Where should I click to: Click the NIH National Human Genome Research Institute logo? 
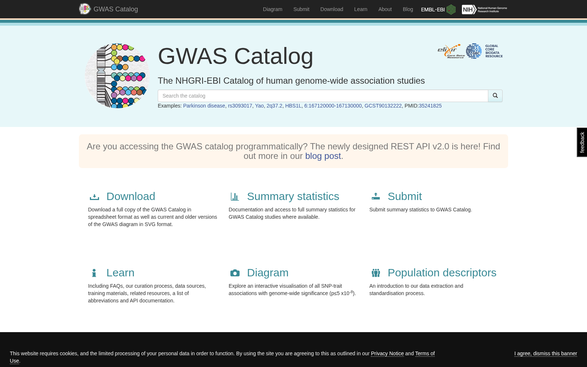[x=484, y=10]
